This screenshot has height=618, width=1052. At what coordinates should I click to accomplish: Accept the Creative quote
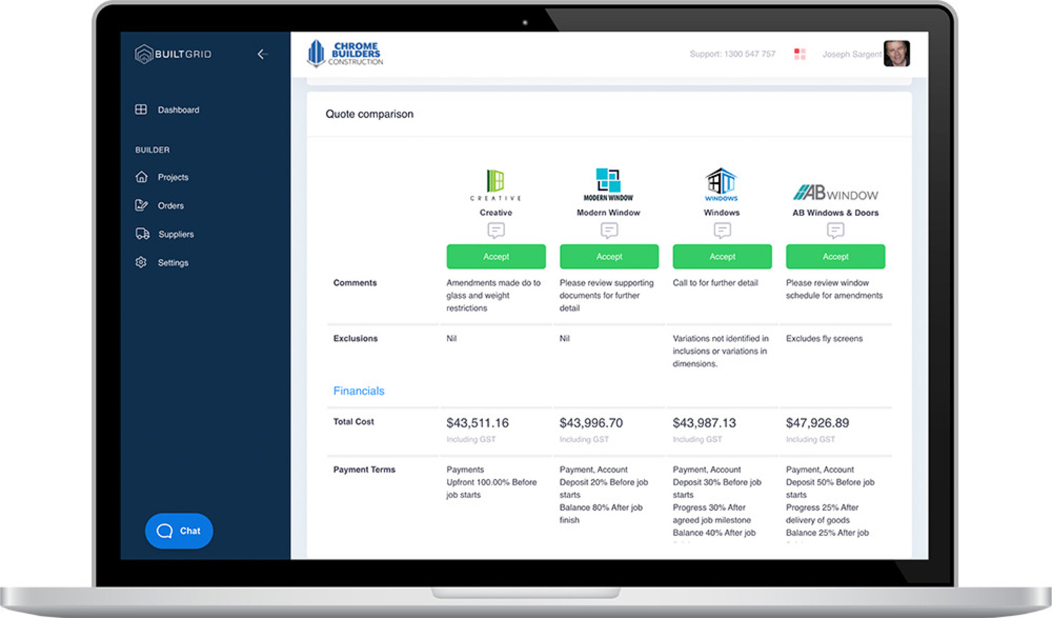click(496, 257)
